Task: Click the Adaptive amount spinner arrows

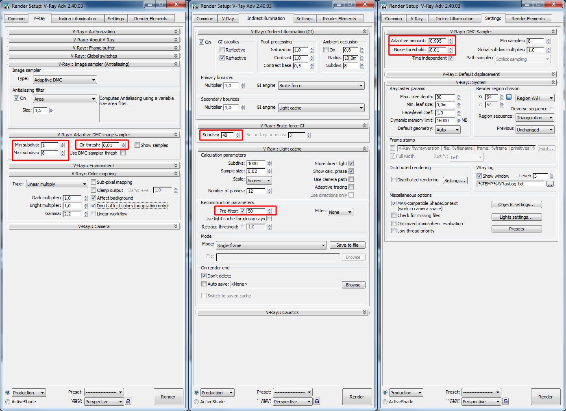Action: tap(450, 41)
